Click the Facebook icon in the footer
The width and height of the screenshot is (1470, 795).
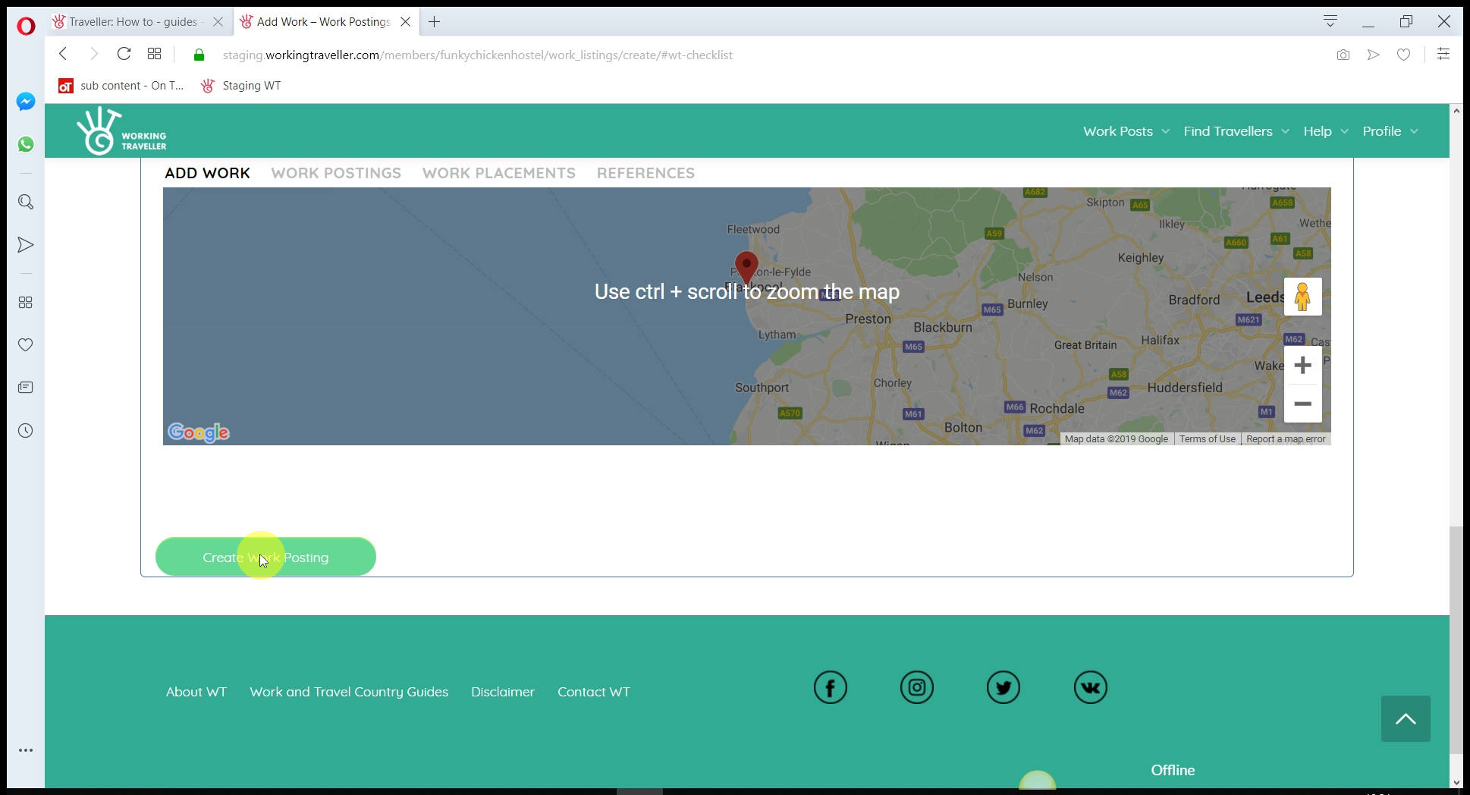click(830, 688)
